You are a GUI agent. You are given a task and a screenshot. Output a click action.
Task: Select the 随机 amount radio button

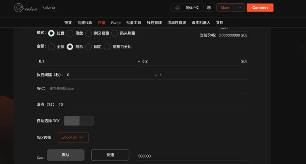(70, 47)
